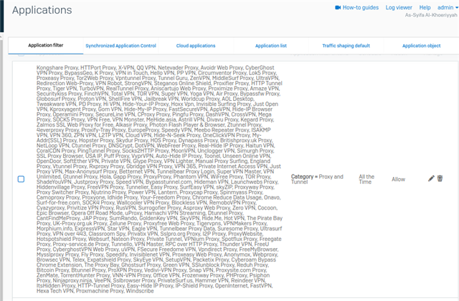The height and width of the screenshot is (301, 459).
Task: Open the How-to guides link
Action: 360,8
